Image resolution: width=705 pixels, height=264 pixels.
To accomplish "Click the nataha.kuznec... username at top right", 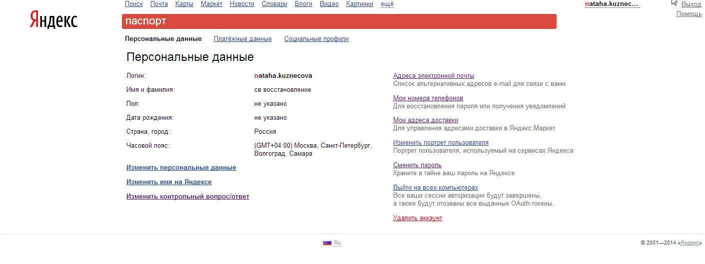I will pyautogui.click(x=612, y=4).
